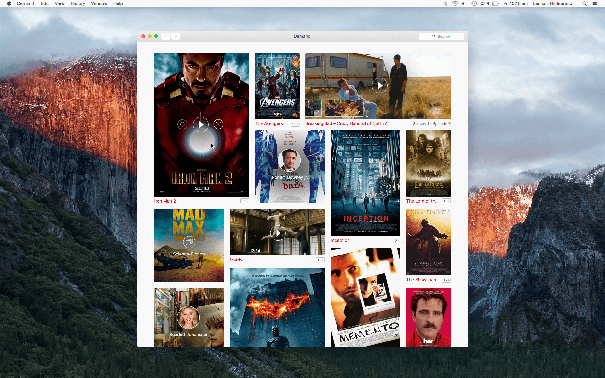Show battery status at 27 %
Screen dimensions: 605x378
coord(490,3)
